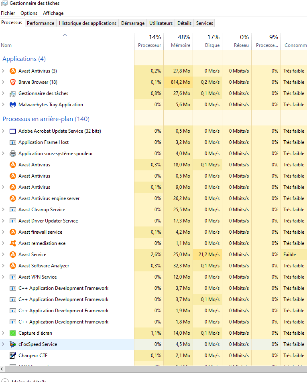Click the green Capture d'écran icon

[13, 333]
